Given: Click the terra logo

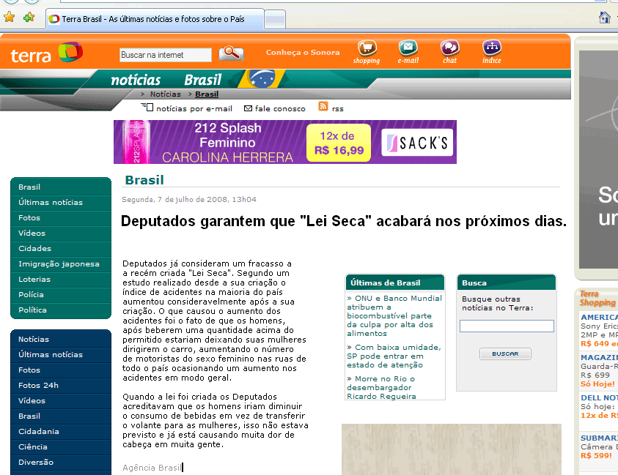Looking at the screenshot, I should [46, 53].
